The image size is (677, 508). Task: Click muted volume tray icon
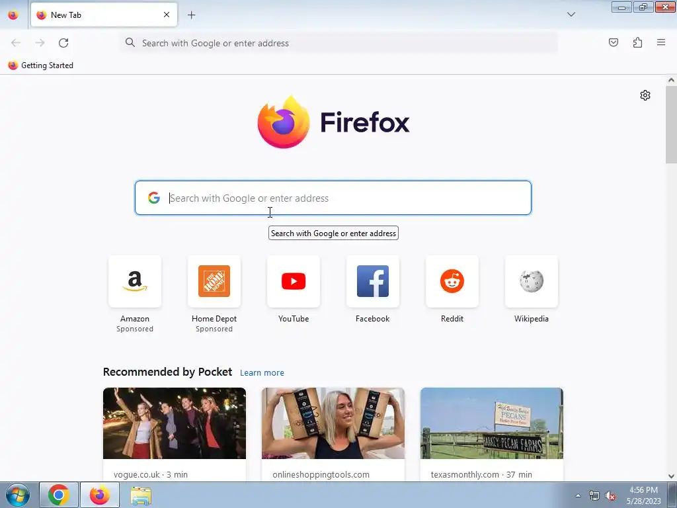(x=610, y=495)
